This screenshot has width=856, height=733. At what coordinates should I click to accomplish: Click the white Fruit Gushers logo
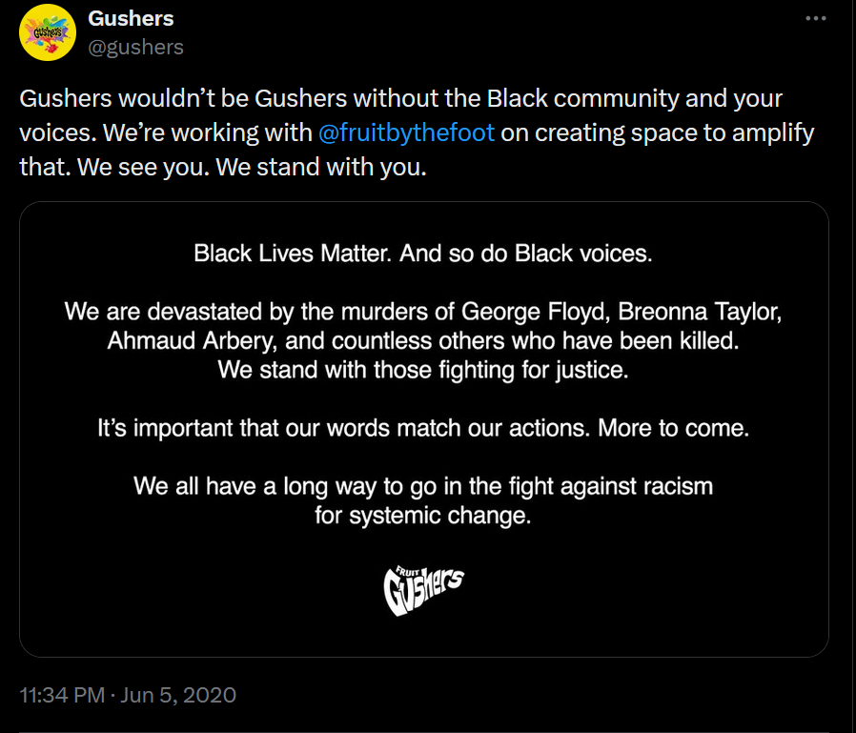423,592
